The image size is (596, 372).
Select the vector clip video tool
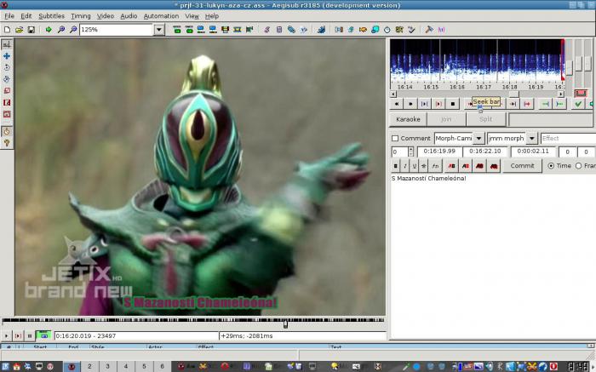(7, 114)
